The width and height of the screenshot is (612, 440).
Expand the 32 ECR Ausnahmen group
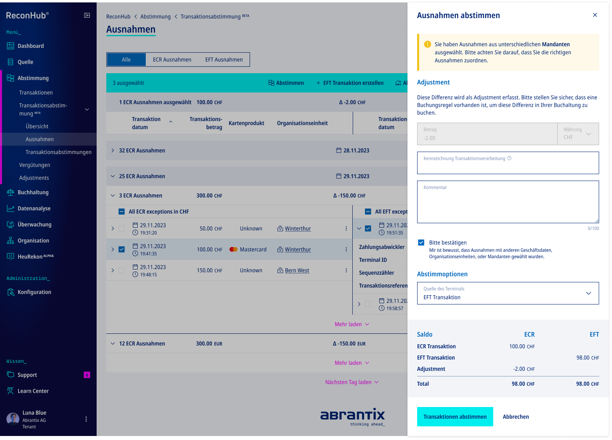coord(113,150)
